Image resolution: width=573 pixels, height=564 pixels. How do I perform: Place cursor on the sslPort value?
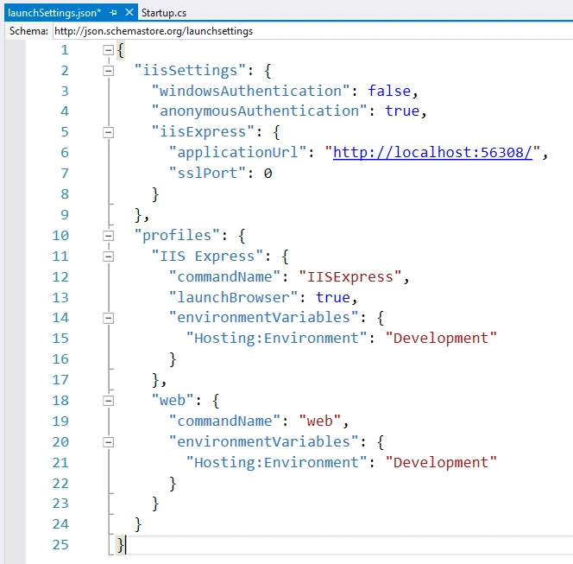point(268,174)
